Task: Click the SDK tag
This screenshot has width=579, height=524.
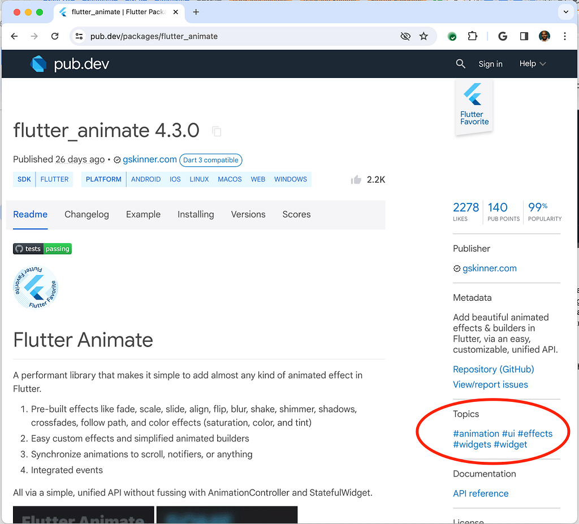Action: click(24, 179)
